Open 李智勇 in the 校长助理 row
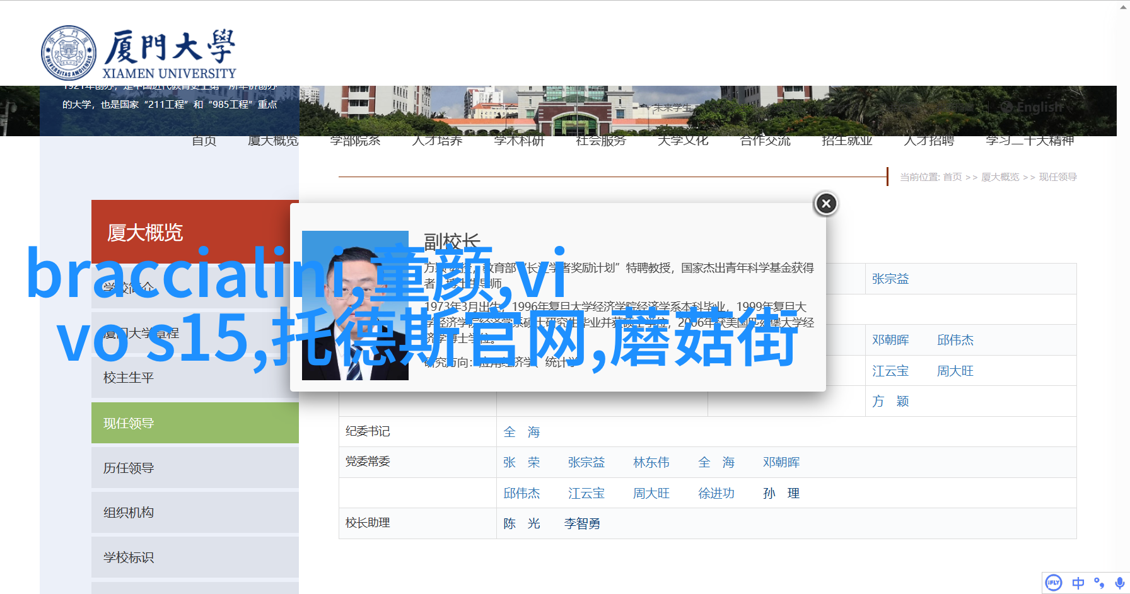Viewport: 1130px width, 594px height. (x=582, y=523)
